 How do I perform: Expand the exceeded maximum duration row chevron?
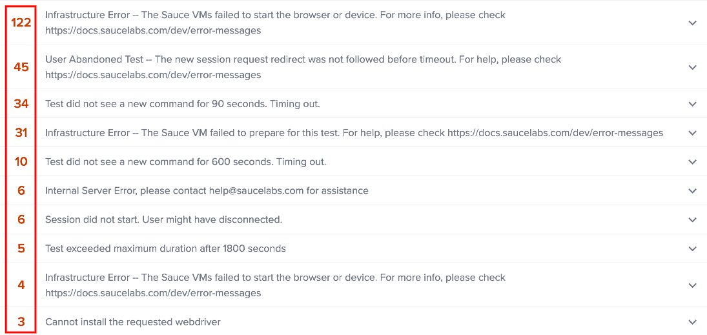click(693, 249)
